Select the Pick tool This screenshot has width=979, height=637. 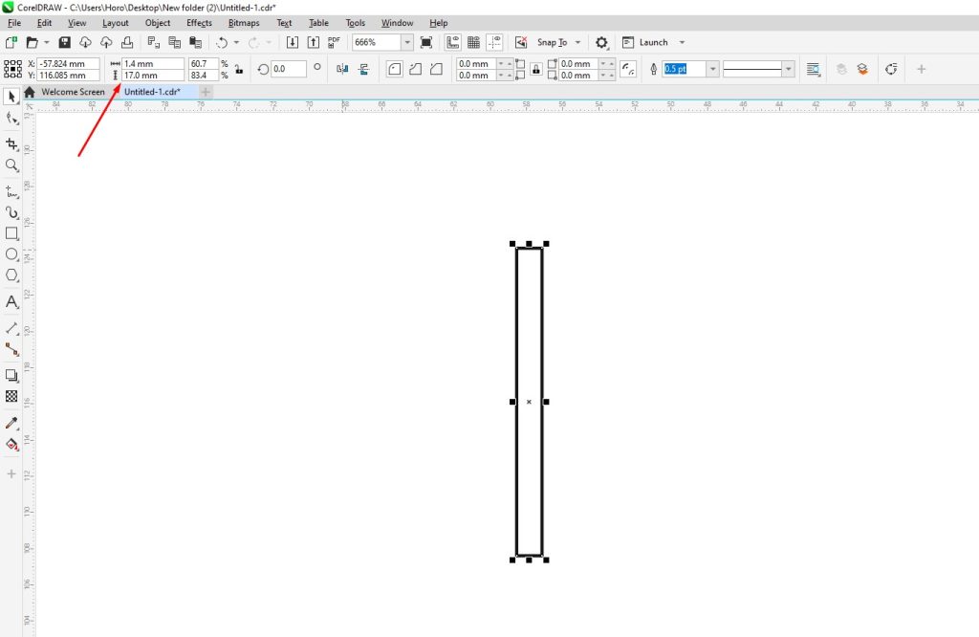[12, 96]
